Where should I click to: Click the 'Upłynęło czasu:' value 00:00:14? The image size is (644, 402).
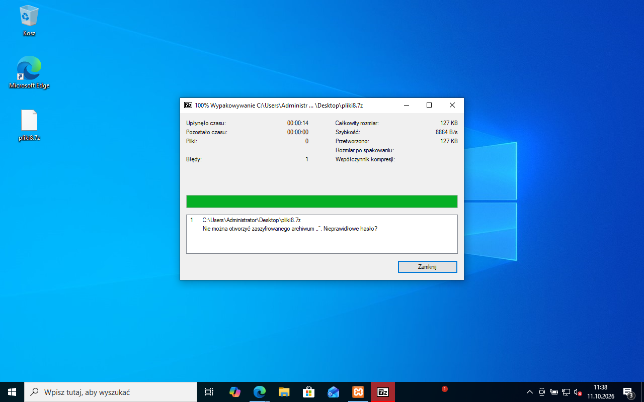coord(298,123)
